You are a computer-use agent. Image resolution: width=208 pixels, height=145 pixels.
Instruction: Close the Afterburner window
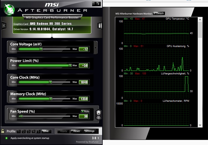tap(98, 4)
